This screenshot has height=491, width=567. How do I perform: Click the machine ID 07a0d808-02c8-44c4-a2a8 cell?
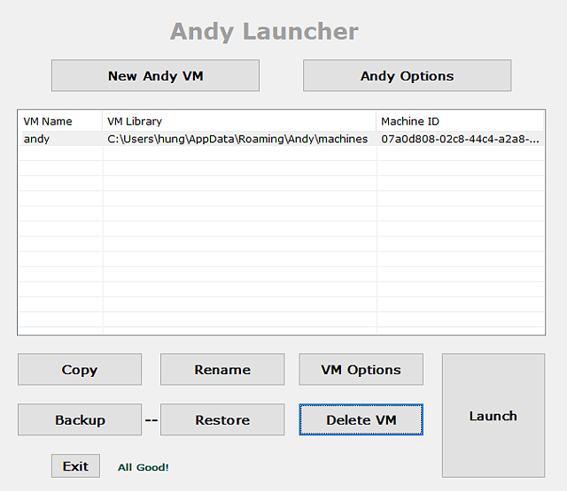coord(460,139)
